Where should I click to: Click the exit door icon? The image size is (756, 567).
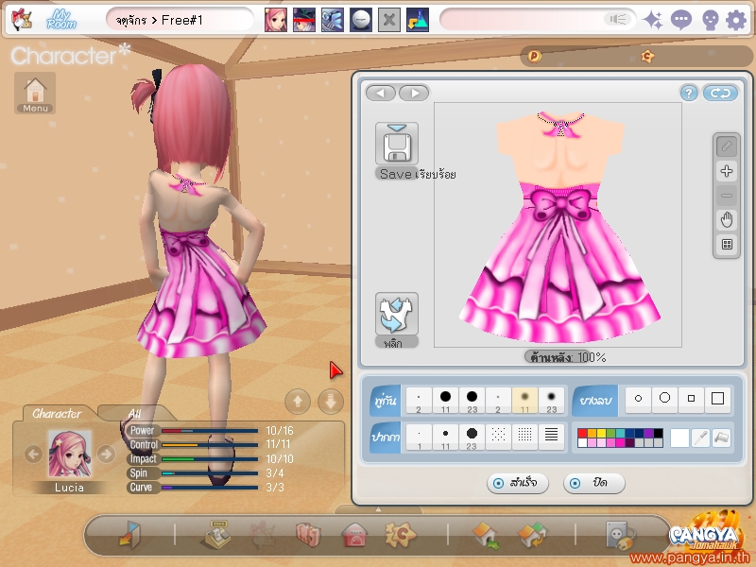(129, 534)
